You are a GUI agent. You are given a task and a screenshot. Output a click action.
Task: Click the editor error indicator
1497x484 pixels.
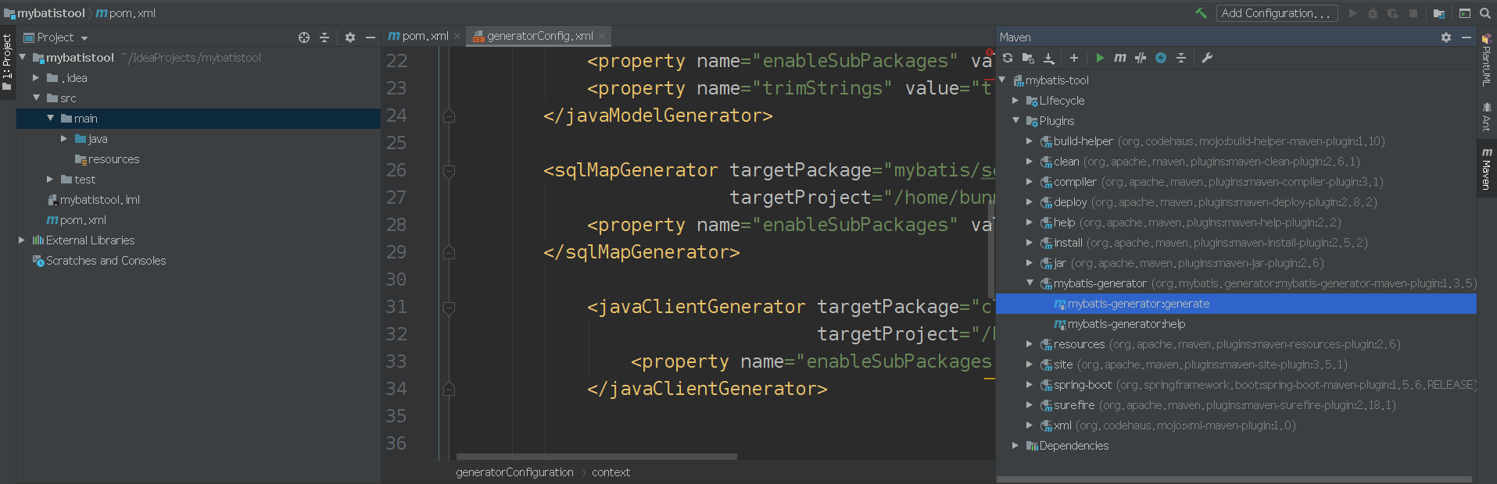(x=990, y=54)
